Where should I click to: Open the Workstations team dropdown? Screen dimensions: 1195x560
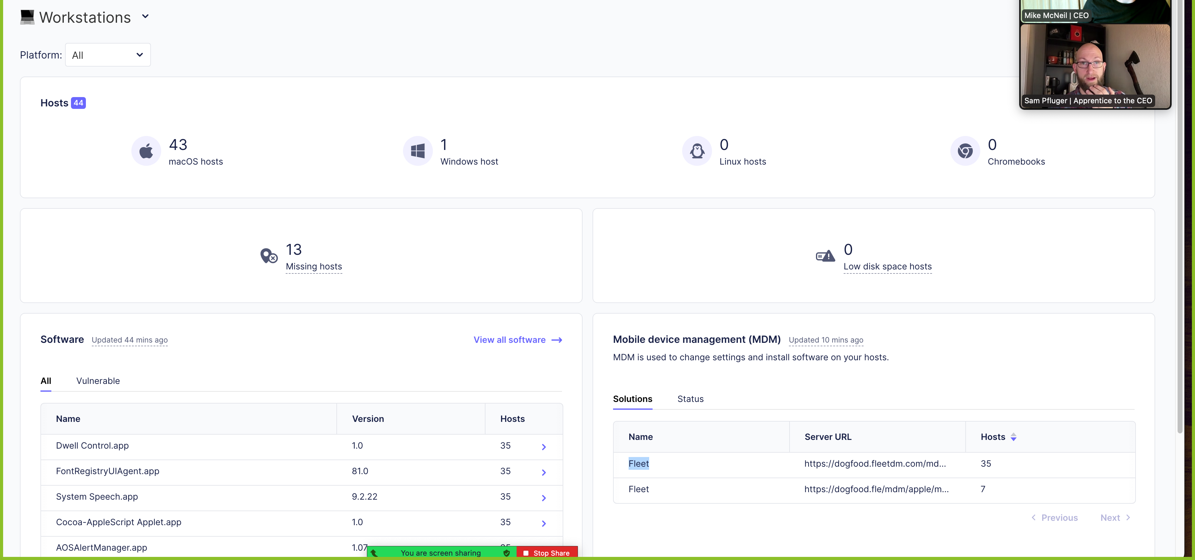pos(145,17)
